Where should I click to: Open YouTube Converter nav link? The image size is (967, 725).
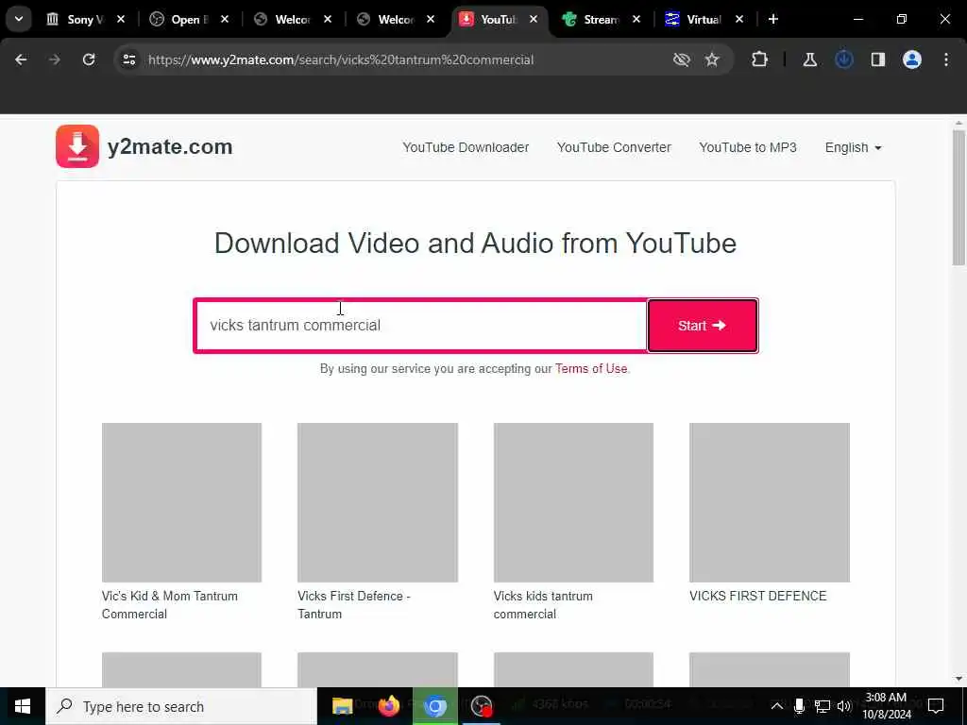tap(614, 147)
